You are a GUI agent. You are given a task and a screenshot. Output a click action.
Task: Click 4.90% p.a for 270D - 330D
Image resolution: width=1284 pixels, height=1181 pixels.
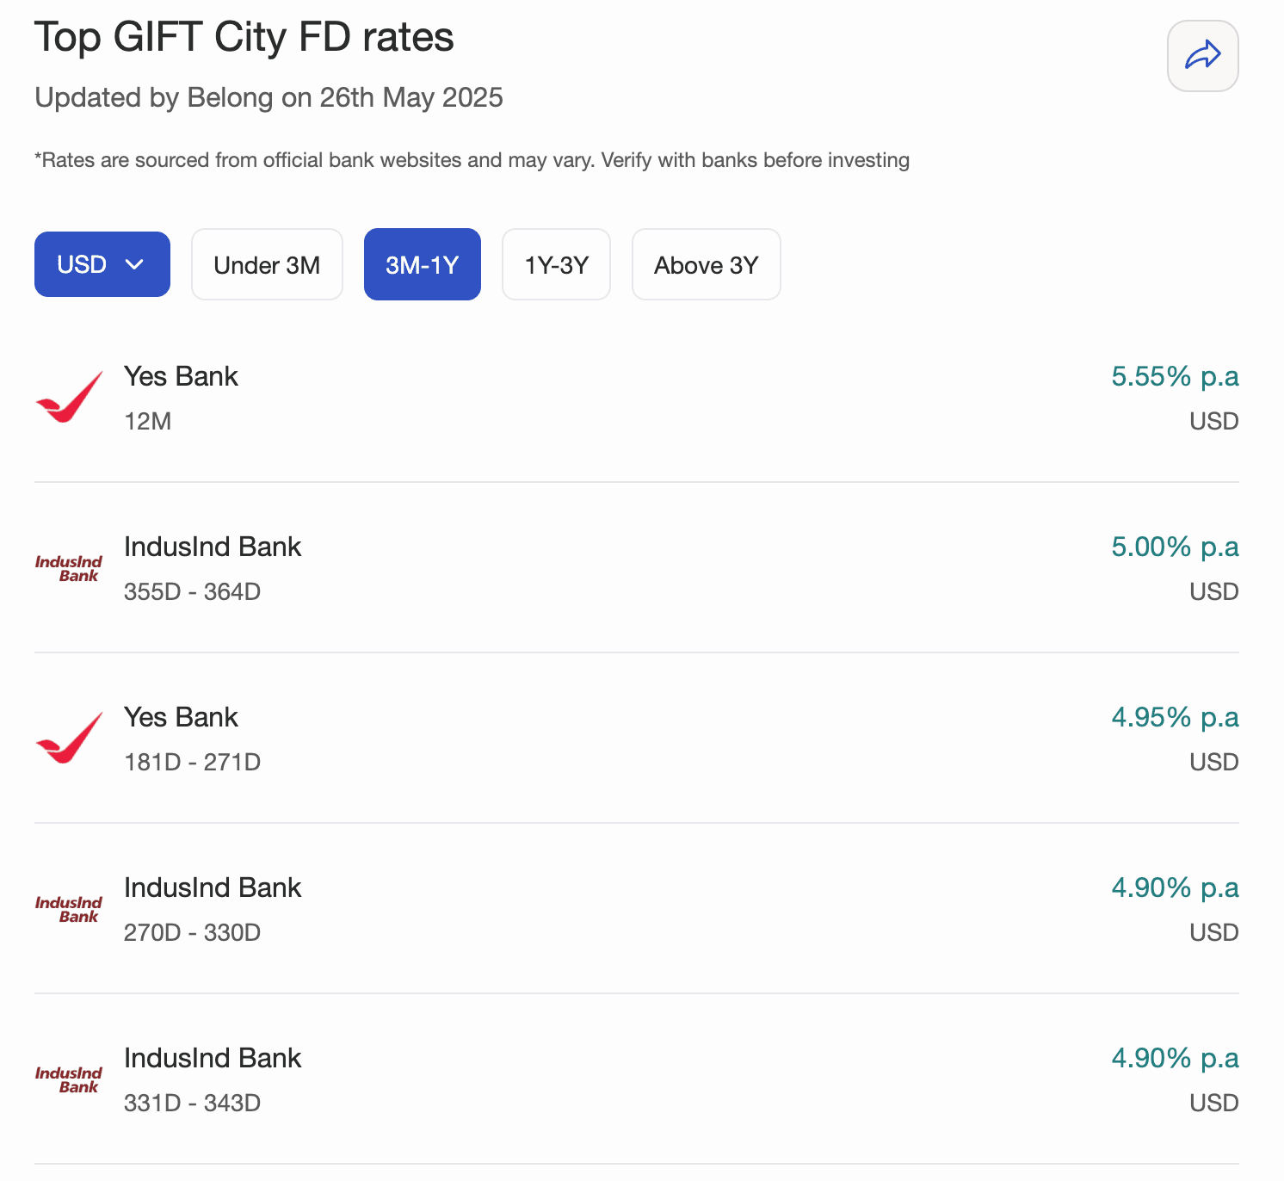[x=1175, y=887]
